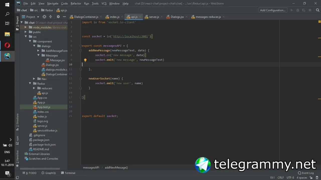Click the tool window quick-access icon at bottom-left corner
The width and height of the screenshot is (321, 180).
[17, 178]
